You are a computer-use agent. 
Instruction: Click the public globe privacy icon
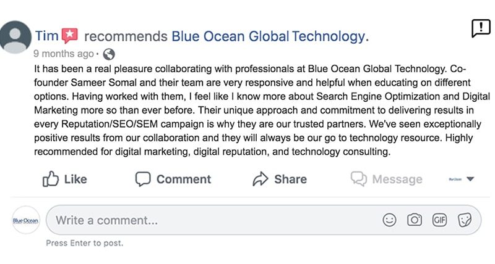tap(109, 54)
